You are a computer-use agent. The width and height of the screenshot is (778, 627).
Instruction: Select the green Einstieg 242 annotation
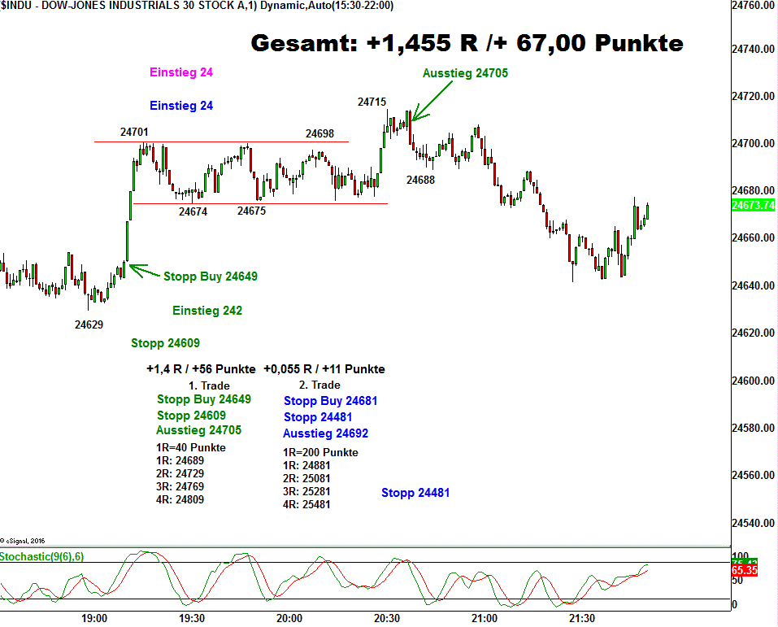207,311
